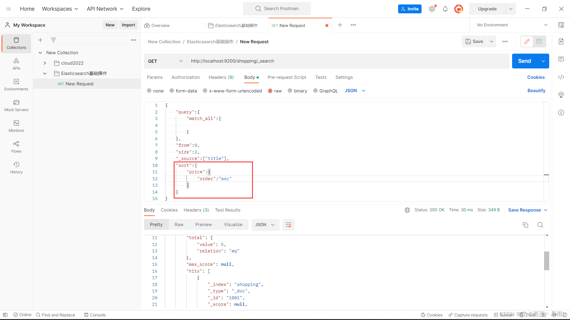
Task: Select the x-www-form-urlencoded body type
Action: tap(205, 91)
